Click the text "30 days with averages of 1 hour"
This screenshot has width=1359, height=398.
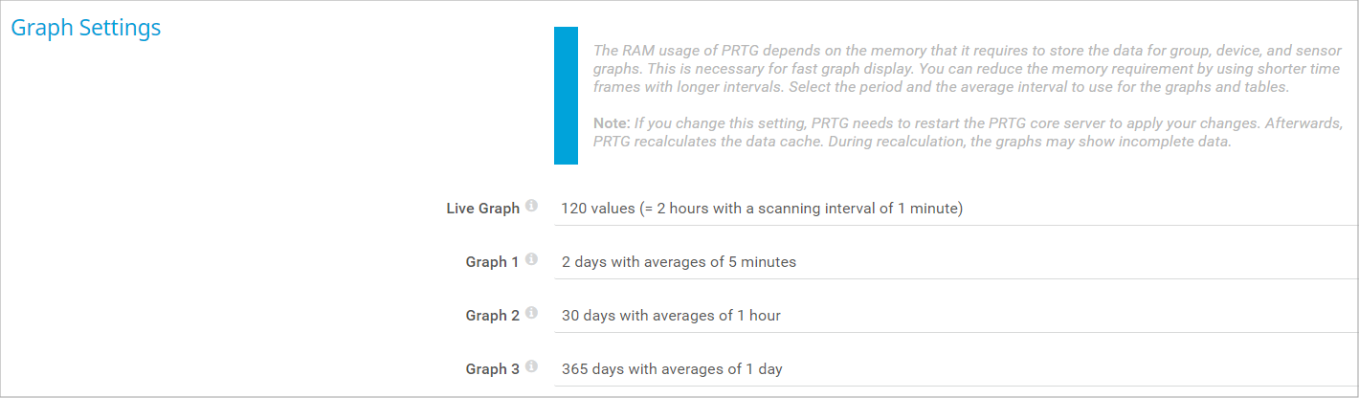pyautogui.click(x=671, y=316)
